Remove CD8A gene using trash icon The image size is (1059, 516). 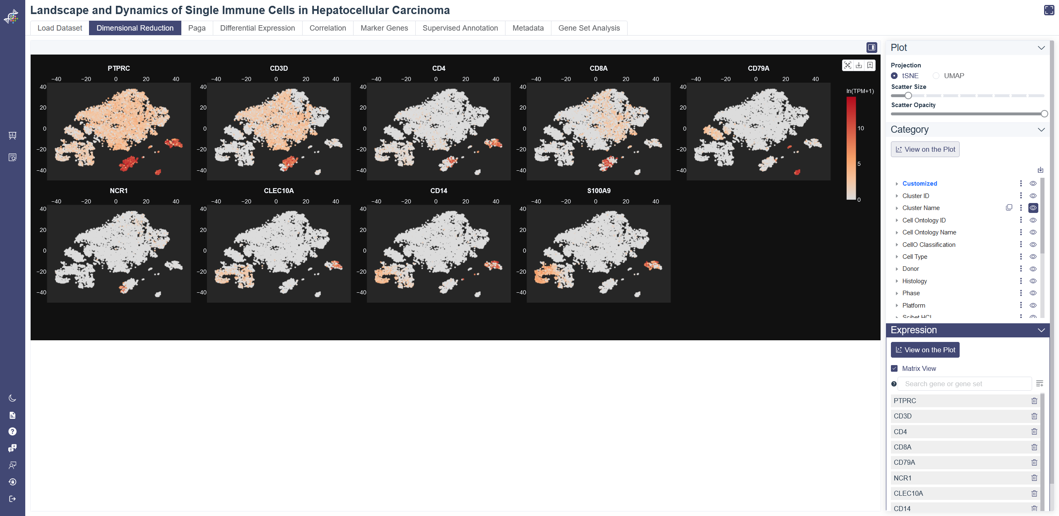[1034, 447]
